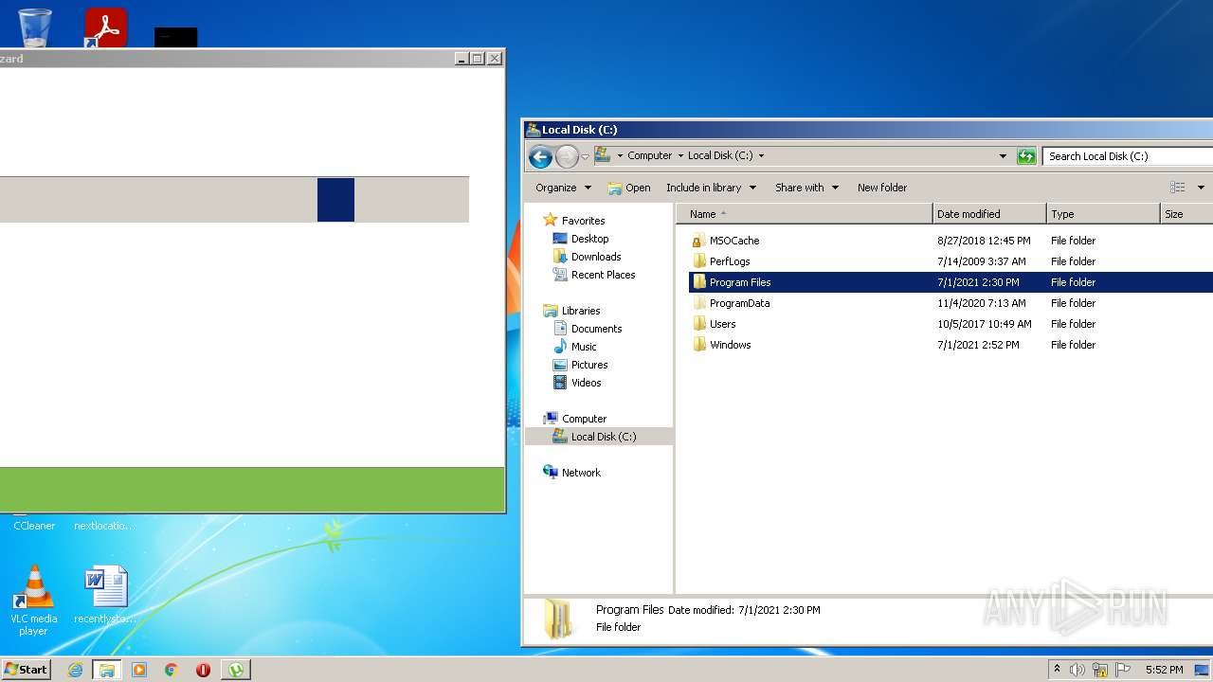Click Windows Explorer taskbar button
Screen dimensions: 1213x682
click(107, 670)
